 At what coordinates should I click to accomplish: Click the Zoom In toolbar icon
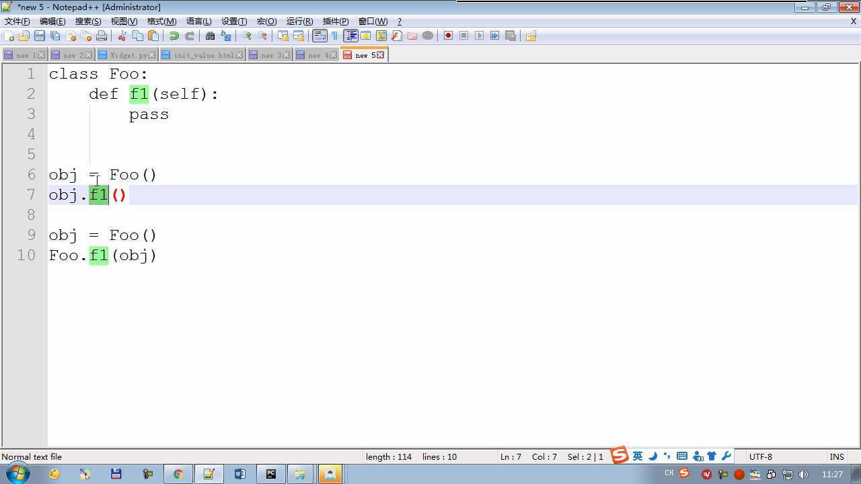click(247, 36)
